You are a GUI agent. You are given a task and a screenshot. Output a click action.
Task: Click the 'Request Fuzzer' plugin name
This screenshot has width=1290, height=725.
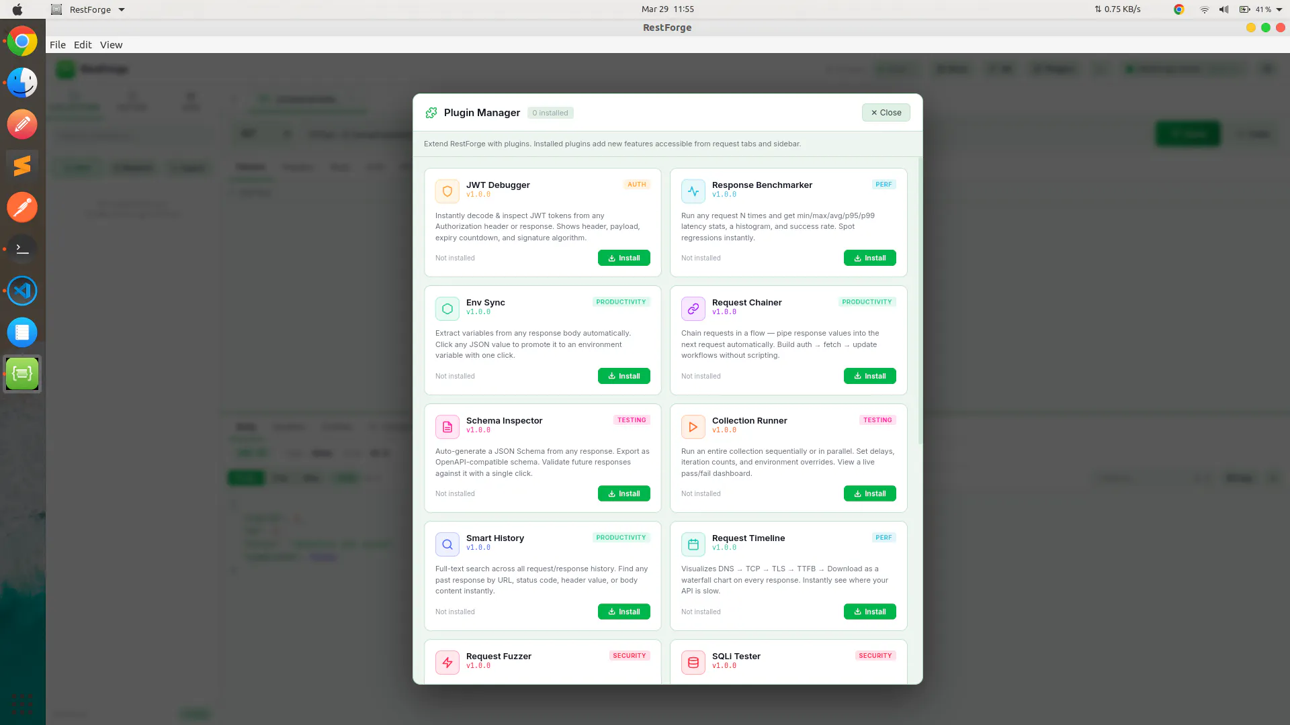click(x=499, y=657)
